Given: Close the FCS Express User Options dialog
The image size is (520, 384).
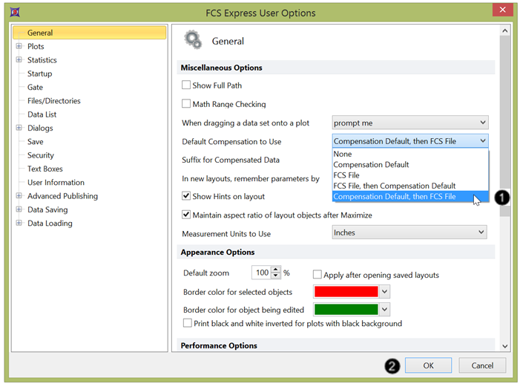Looking at the screenshot, I should 503,10.
